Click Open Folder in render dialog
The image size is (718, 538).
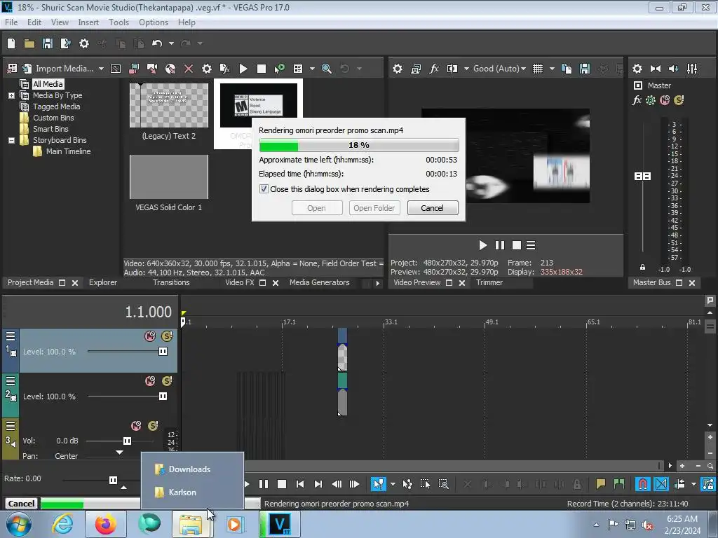(374, 207)
